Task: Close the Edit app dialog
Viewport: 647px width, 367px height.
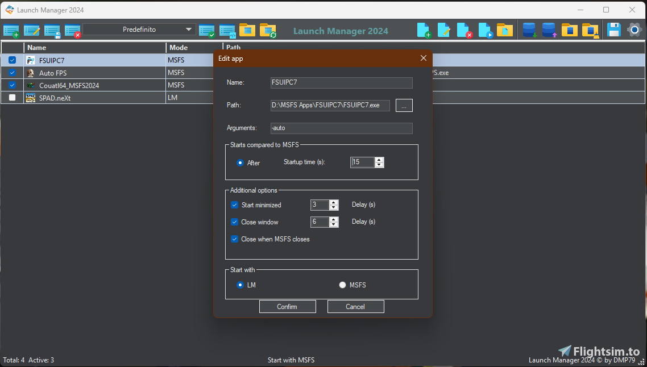Action: 424,58
